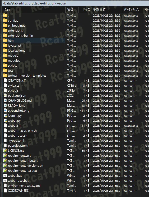Select the requirements_versions.txt file name
Viewport: 149px width, 197px height.
(x=26, y=166)
